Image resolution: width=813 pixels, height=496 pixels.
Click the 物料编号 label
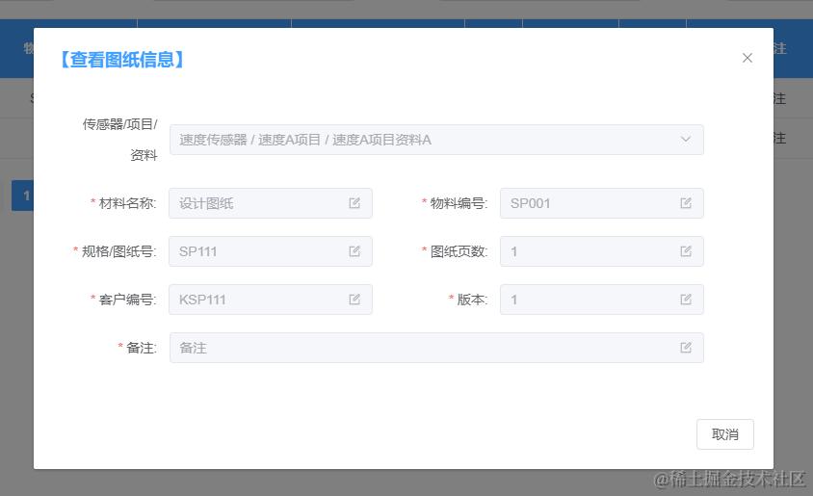coord(459,203)
